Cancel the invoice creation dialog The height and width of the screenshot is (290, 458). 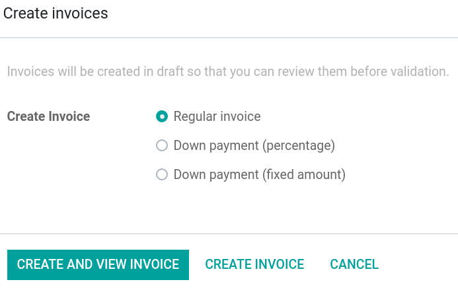coord(354,264)
